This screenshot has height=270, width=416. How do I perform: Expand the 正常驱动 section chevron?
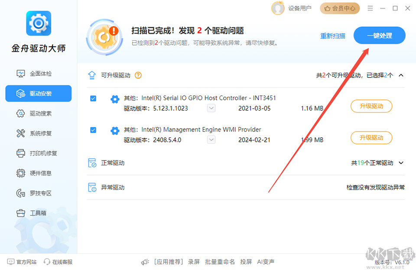coord(401,163)
